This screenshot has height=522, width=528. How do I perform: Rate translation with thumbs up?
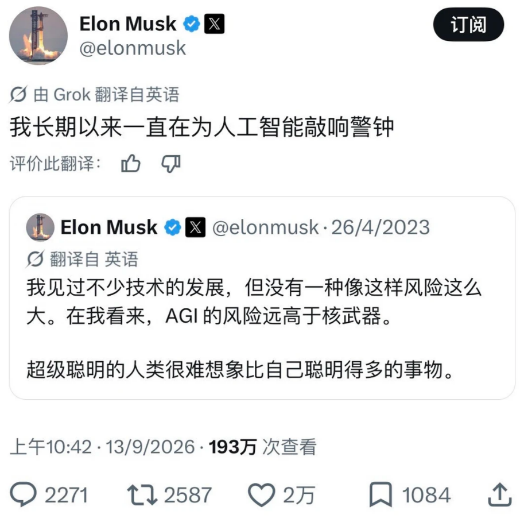pyautogui.click(x=131, y=164)
